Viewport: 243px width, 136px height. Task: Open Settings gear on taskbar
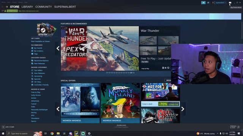pos(89,133)
